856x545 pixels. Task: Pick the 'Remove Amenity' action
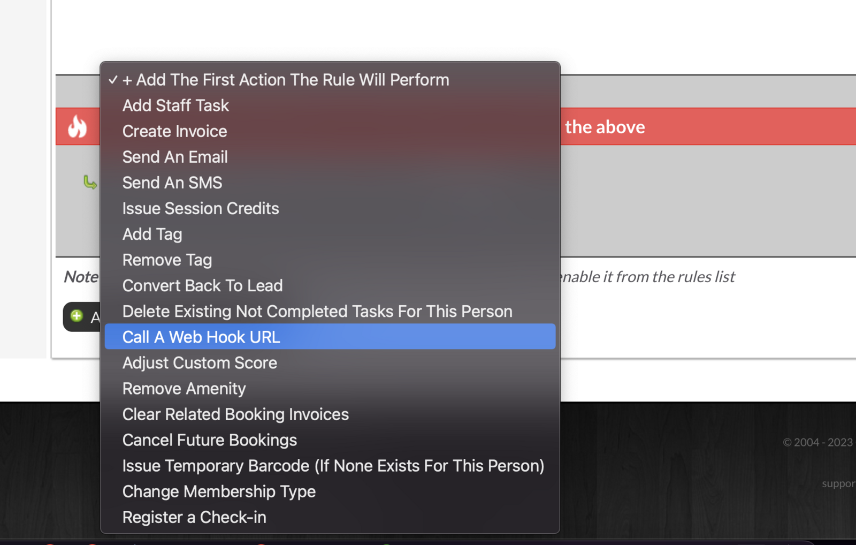coord(184,388)
